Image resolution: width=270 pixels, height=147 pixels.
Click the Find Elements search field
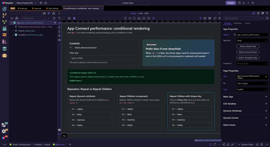point(33,18)
